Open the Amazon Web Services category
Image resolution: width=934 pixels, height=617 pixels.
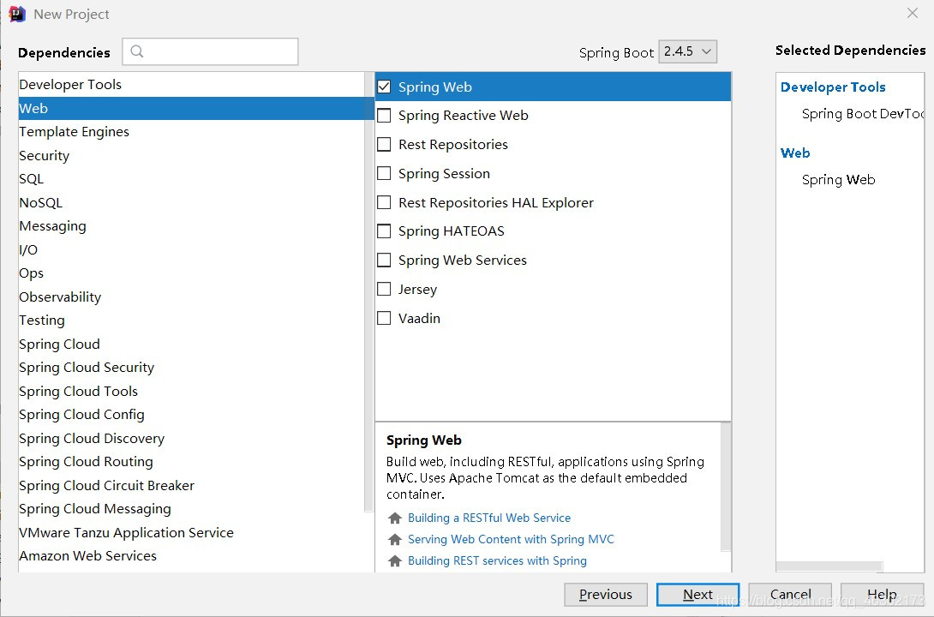pos(191,555)
